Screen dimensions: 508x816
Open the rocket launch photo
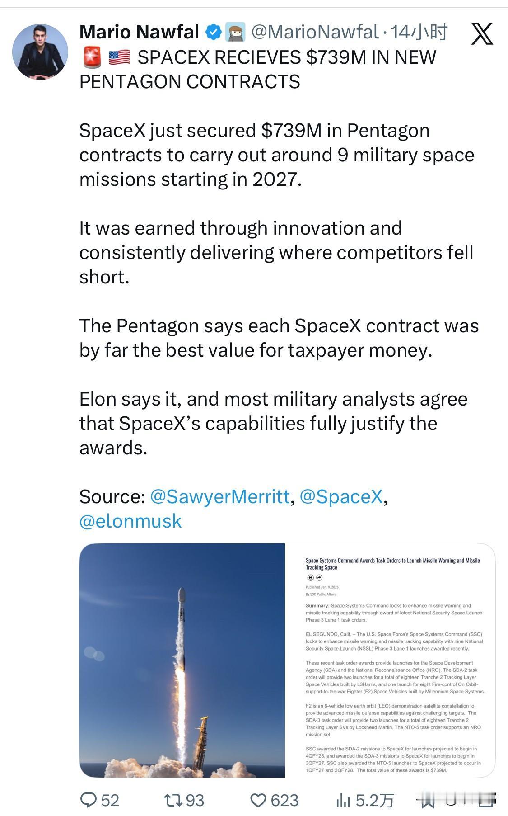181,660
